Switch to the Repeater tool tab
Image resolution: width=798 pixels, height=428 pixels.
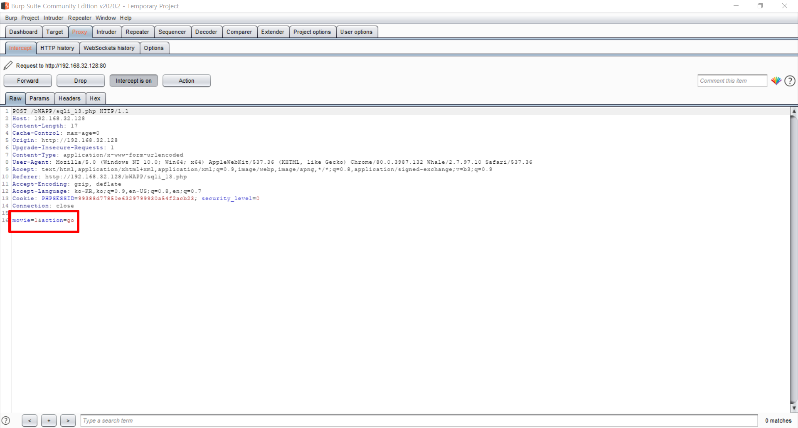coord(137,32)
